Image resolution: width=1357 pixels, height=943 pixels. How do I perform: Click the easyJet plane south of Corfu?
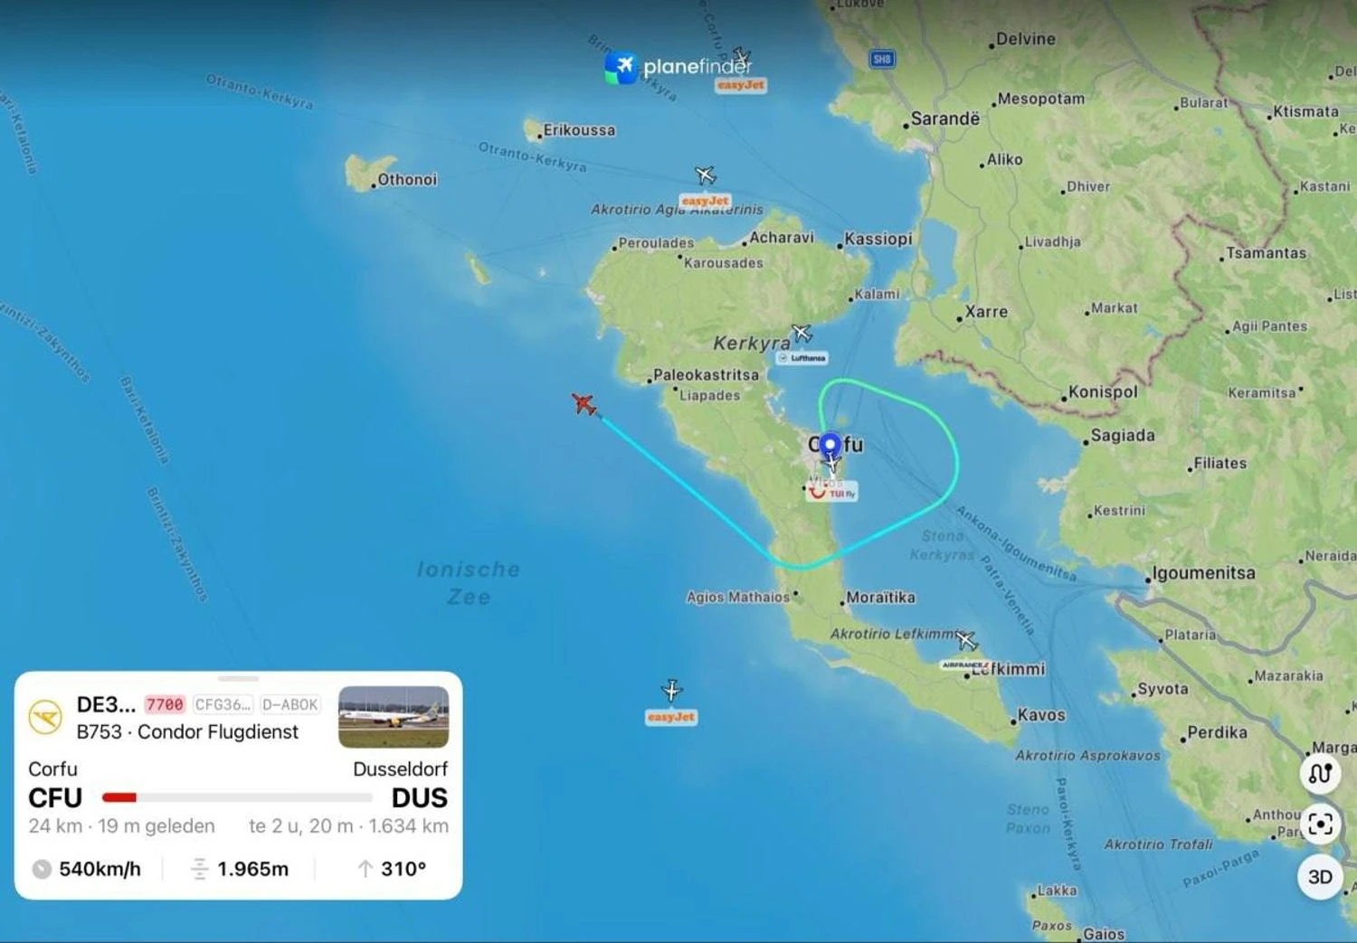pos(671,691)
